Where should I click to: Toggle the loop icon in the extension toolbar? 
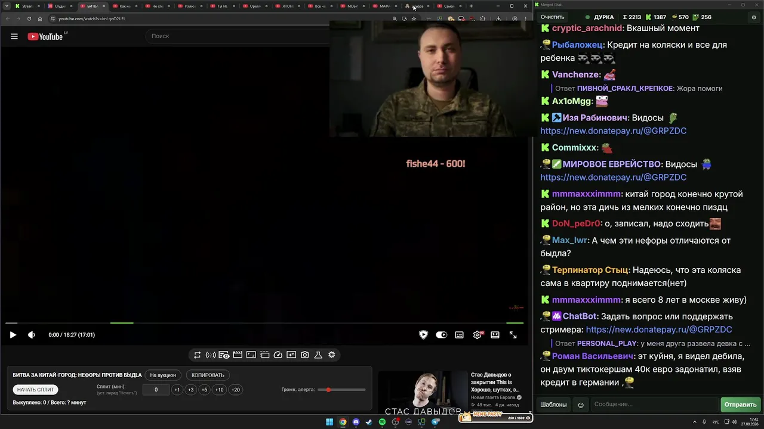pos(197,355)
